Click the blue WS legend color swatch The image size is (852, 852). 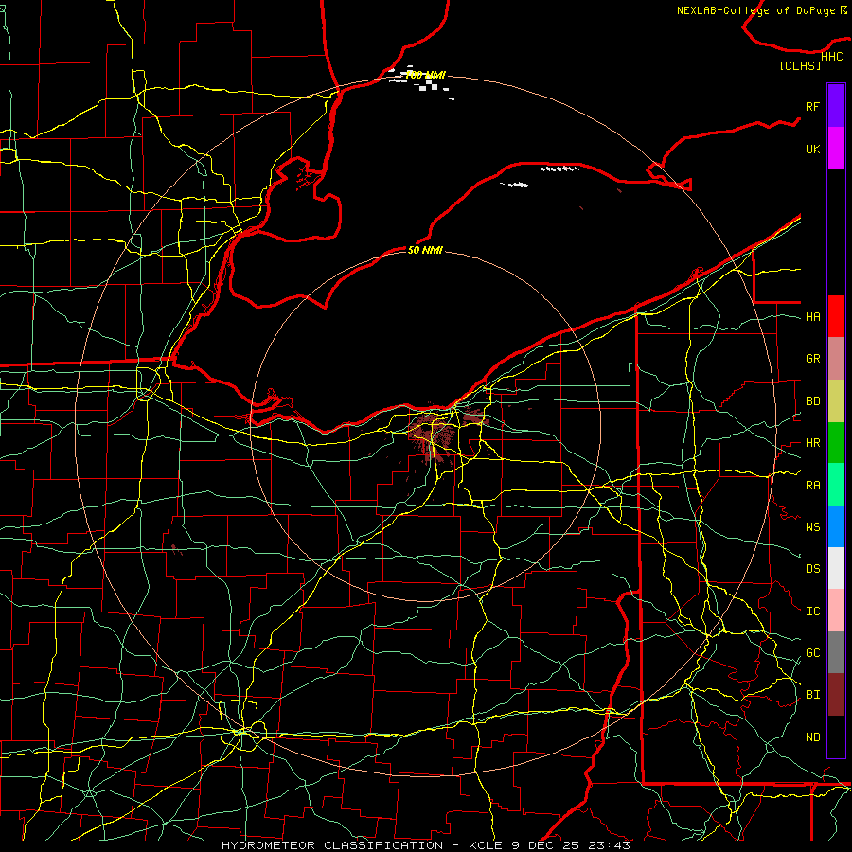(x=836, y=526)
